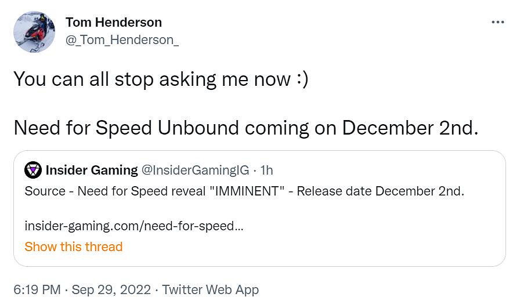520x308 pixels.
Task: Click the quoted tweet's 1h timestamp
Action: (266, 171)
